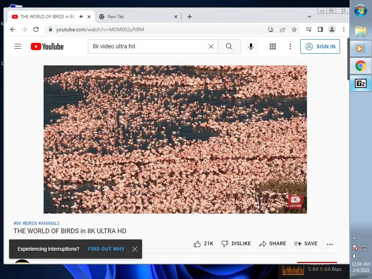The height and width of the screenshot is (279, 372).
Task: Open the YouTube hamburger guide menu
Action: pos(18,46)
